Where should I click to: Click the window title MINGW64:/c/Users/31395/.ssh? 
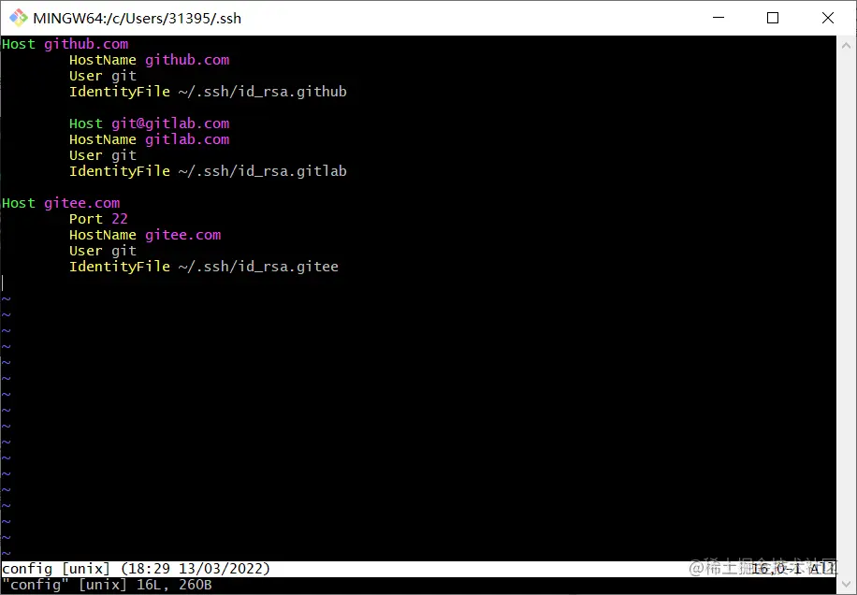[x=138, y=19]
